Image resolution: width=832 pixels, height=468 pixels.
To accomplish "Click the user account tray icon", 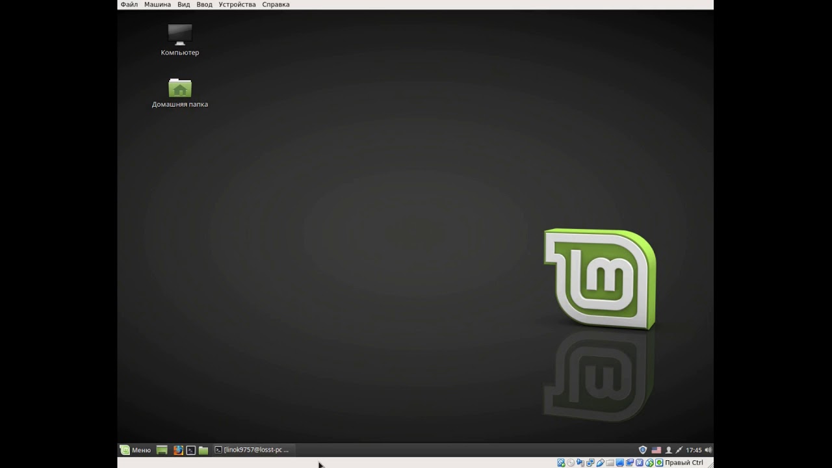I will 668,450.
